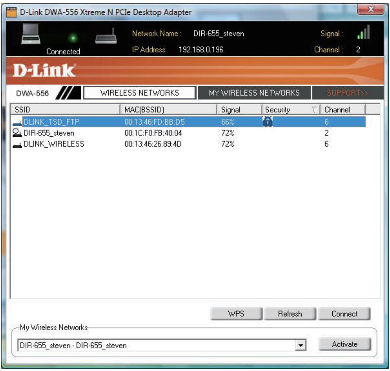Click the access point icon beside DLINK_WIRELESS

click(x=17, y=145)
